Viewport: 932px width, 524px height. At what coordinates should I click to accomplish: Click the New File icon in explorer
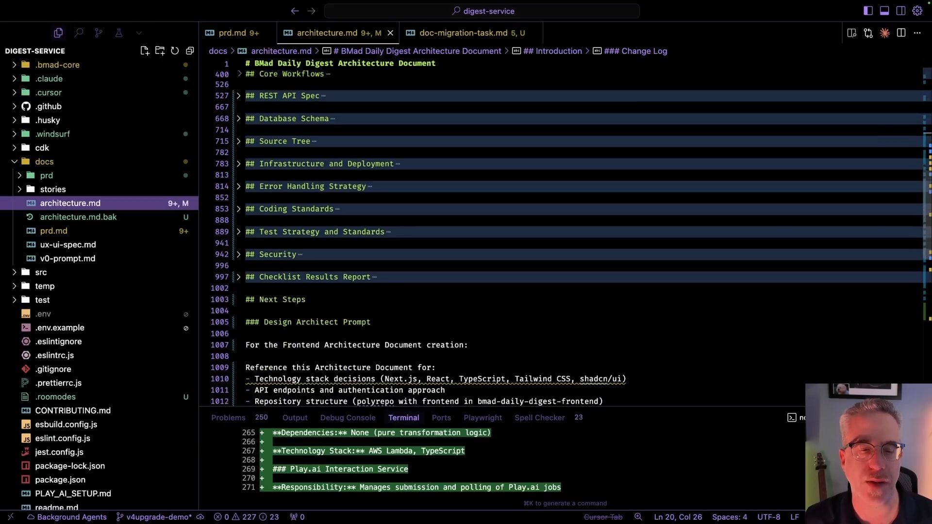coord(144,50)
